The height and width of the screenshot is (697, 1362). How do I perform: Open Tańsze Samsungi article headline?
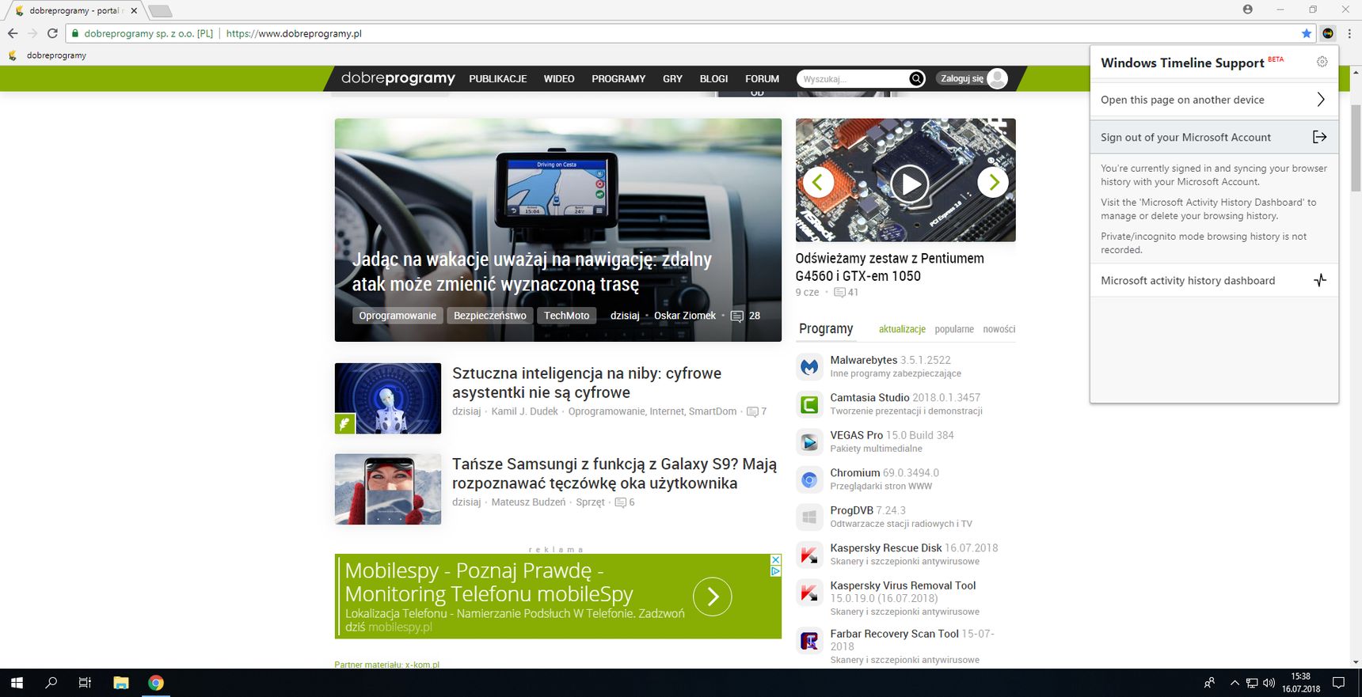tap(614, 474)
